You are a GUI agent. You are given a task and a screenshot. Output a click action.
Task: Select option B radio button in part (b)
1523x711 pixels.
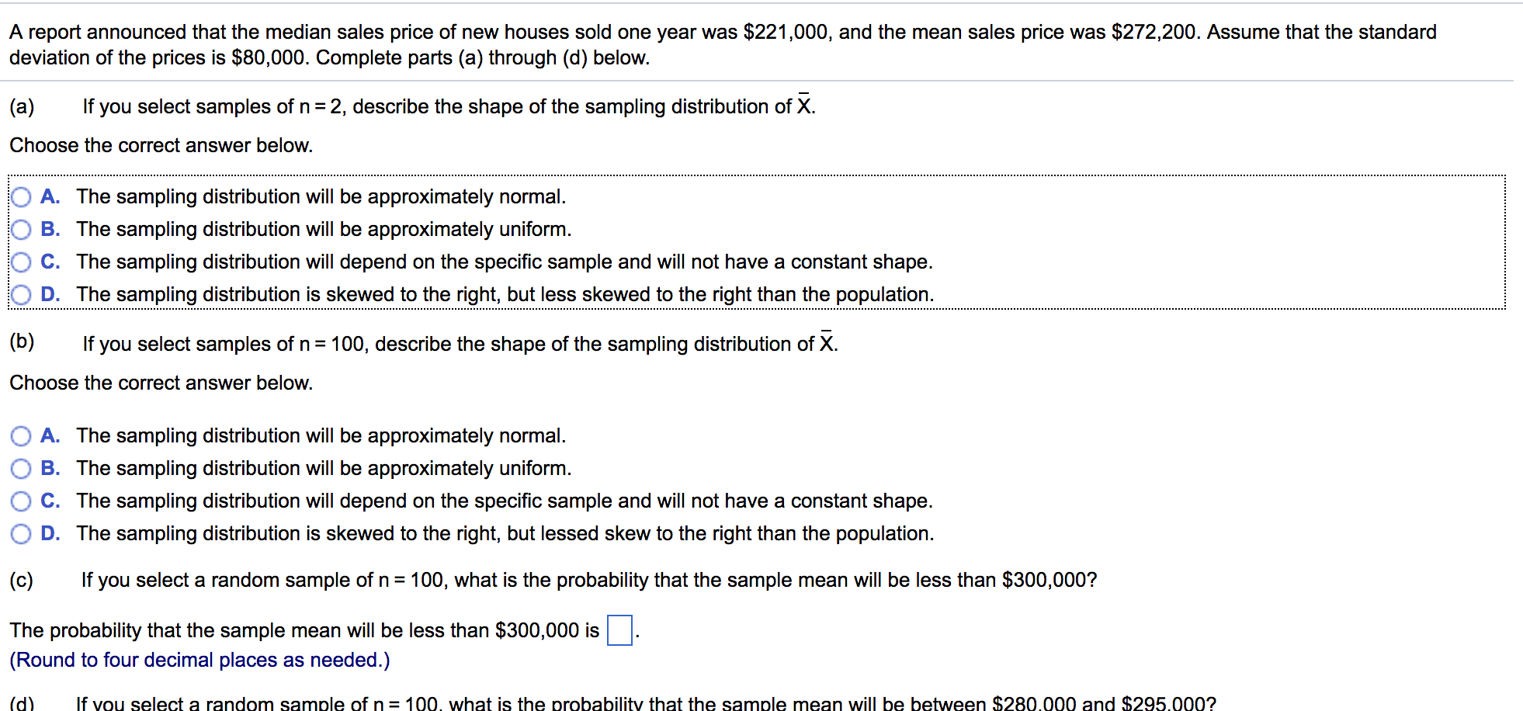21,469
